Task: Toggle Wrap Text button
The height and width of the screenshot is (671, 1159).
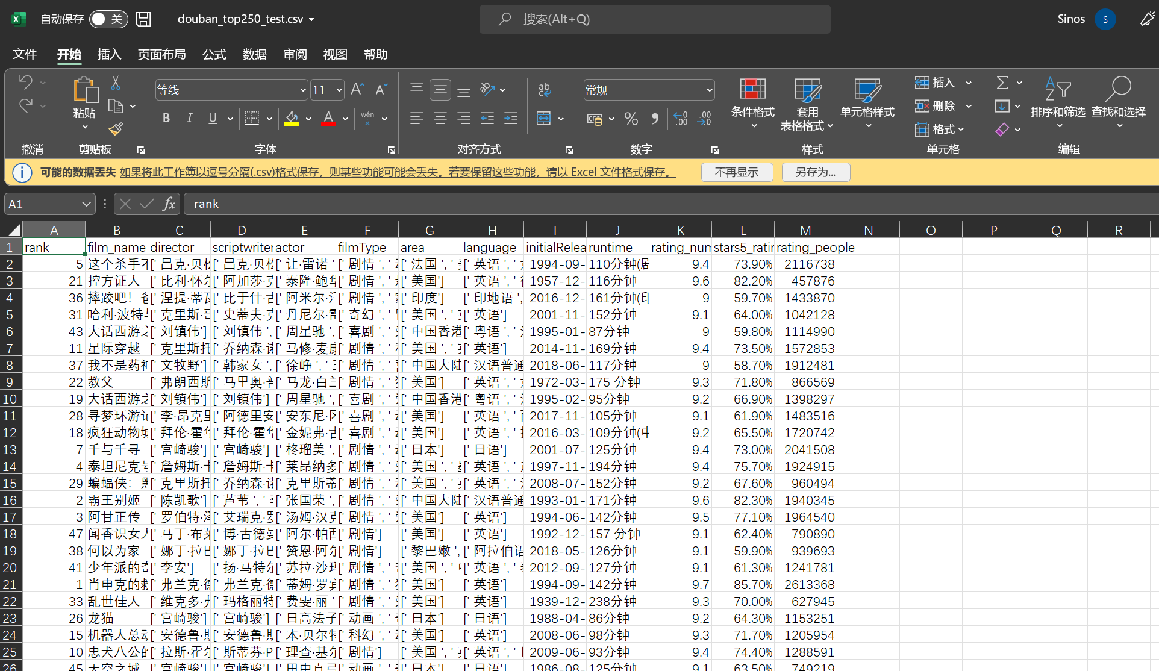Action: tap(545, 89)
